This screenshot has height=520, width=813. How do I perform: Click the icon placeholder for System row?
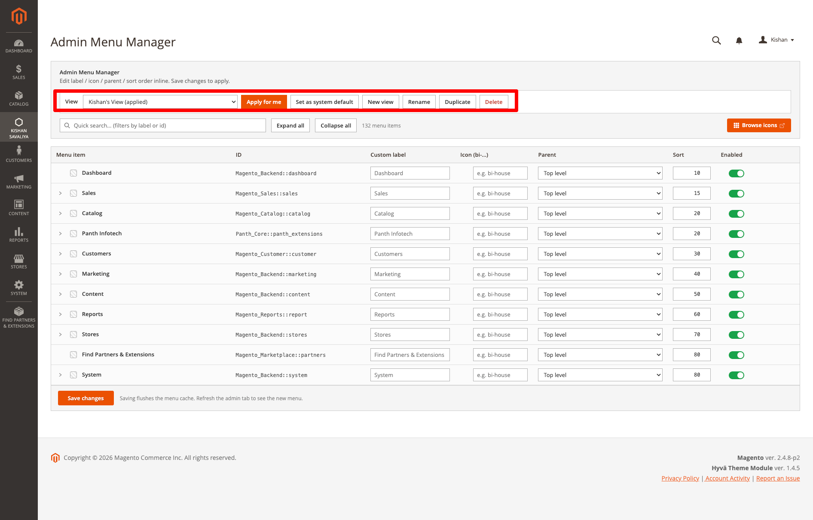(73, 375)
